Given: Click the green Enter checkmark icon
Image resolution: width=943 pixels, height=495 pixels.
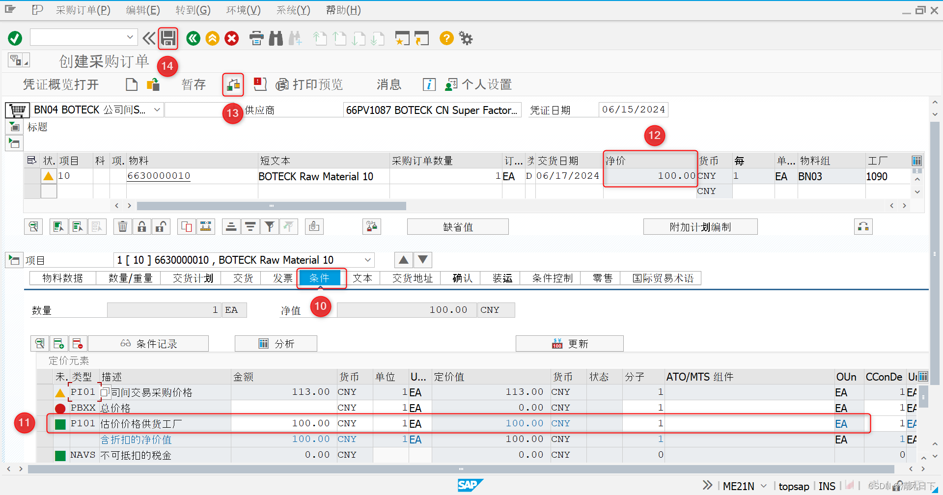Looking at the screenshot, I should [x=15, y=38].
